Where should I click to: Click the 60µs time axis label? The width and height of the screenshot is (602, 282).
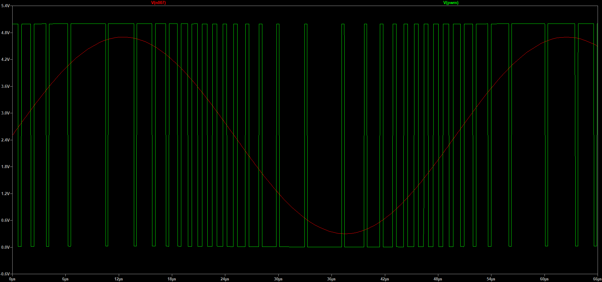tap(545, 279)
